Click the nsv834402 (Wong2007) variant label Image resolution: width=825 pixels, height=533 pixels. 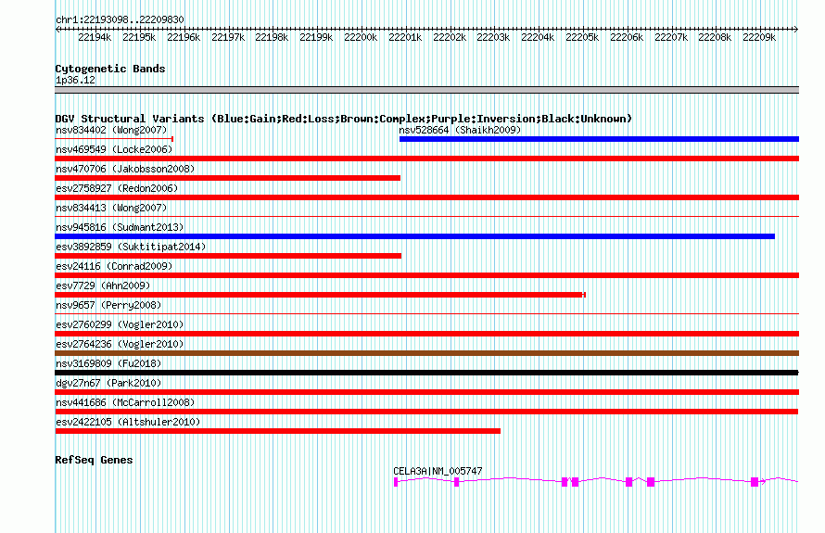(111, 130)
